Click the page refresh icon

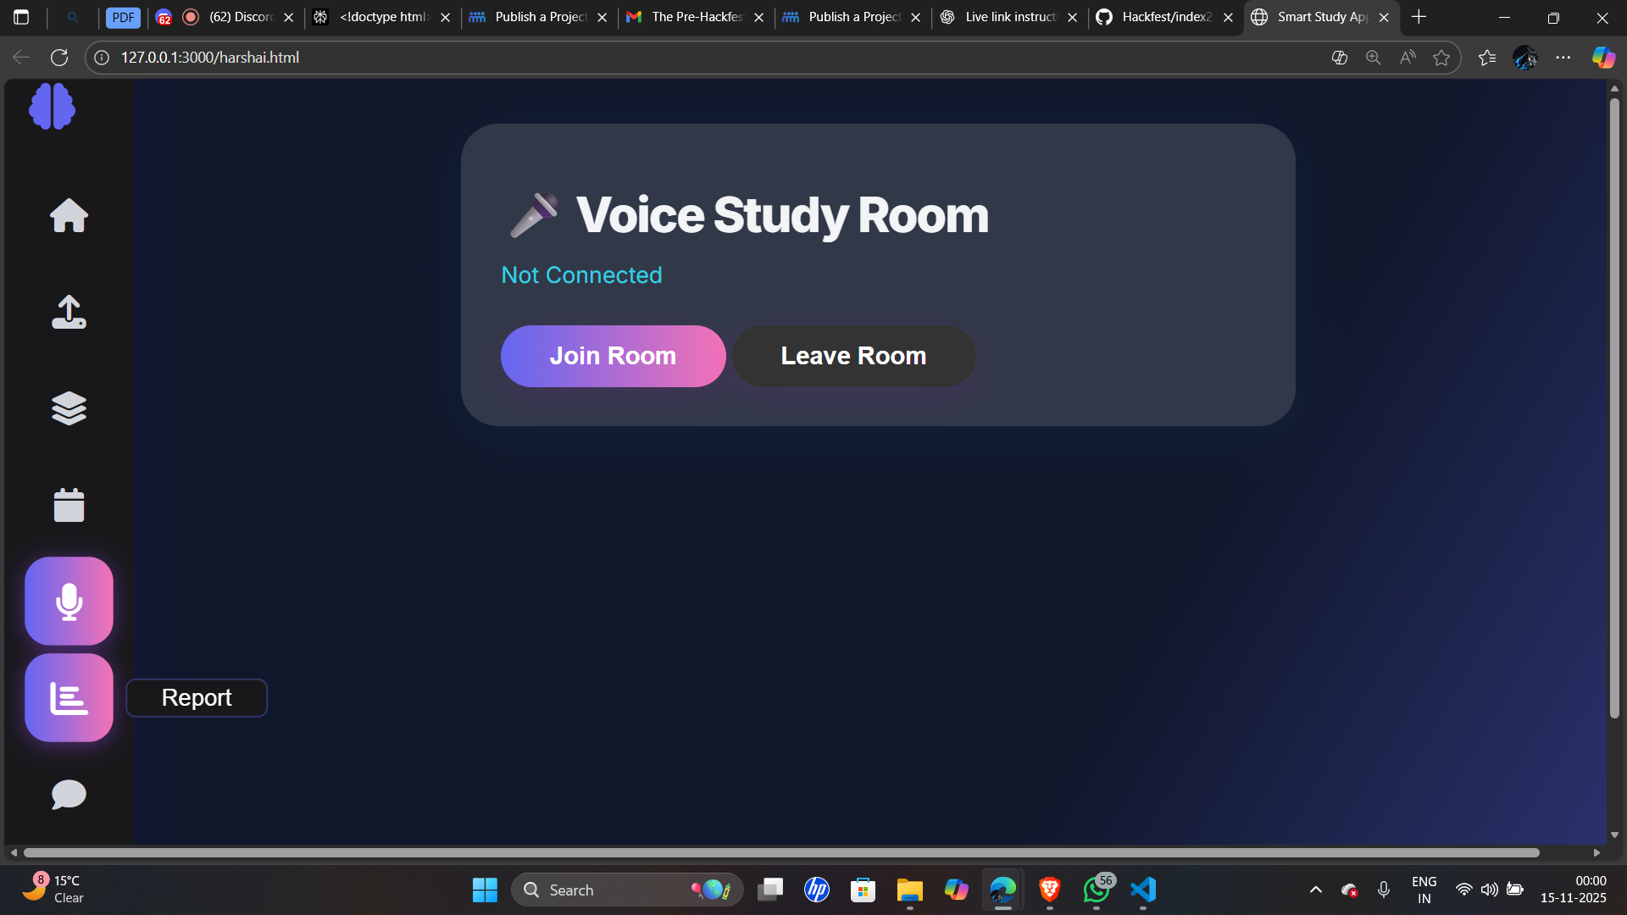pyautogui.click(x=59, y=57)
